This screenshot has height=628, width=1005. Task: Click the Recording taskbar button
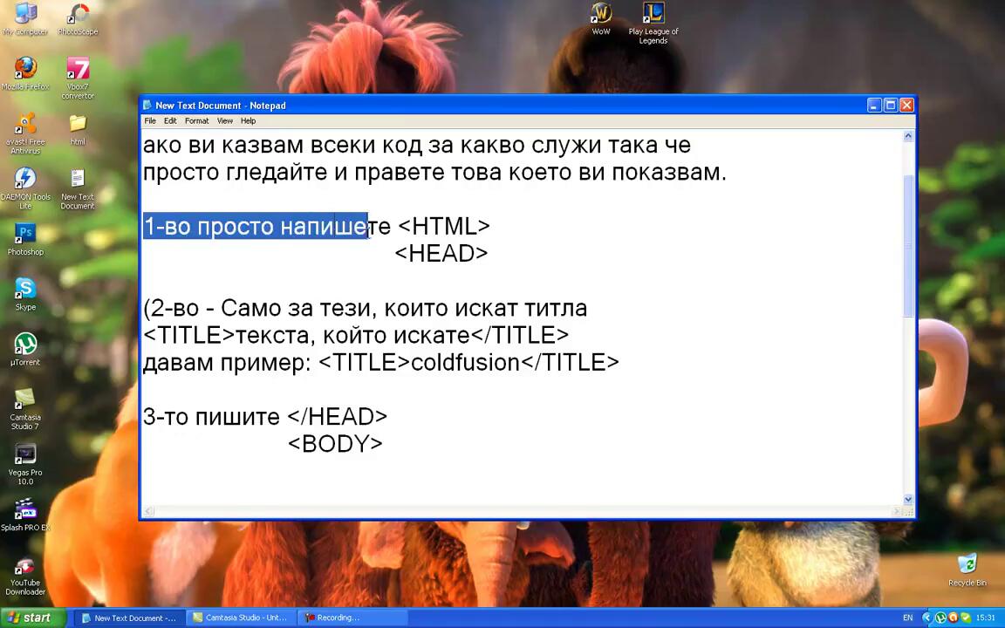coord(333,618)
